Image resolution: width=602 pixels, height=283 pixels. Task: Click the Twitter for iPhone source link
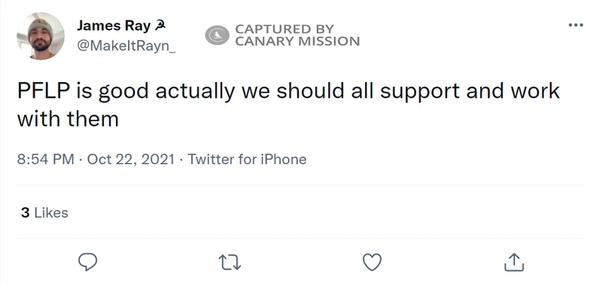tap(247, 159)
